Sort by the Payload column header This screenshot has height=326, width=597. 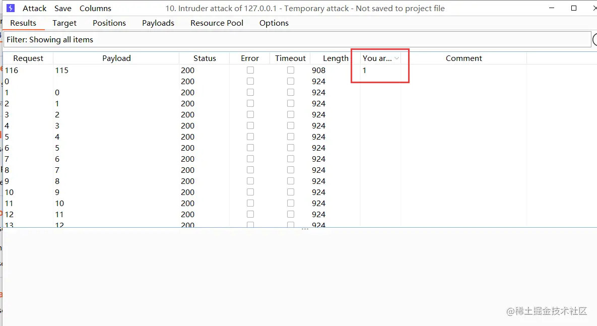tap(116, 58)
